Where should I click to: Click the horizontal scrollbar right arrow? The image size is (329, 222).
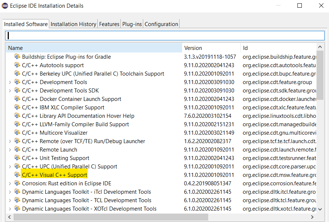point(312,217)
